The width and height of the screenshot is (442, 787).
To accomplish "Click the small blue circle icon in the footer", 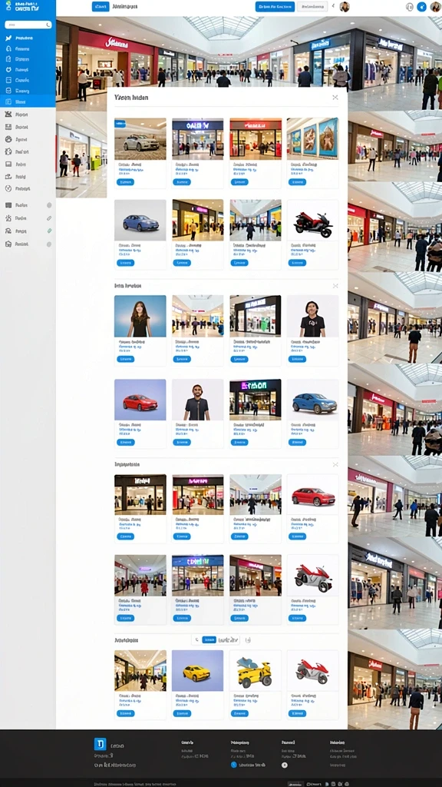I will pyautogui.click(x=234, y=765).
